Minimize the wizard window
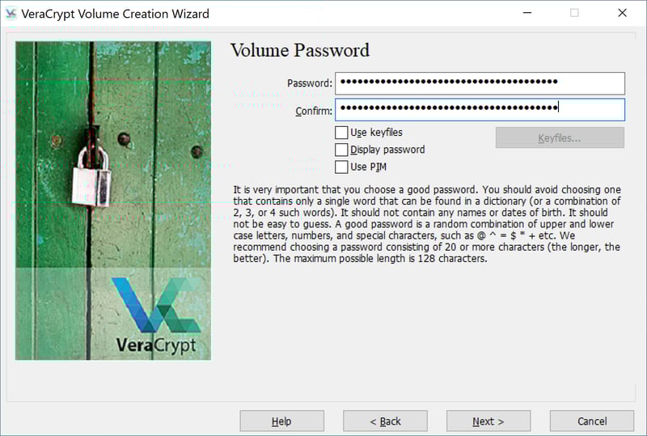Viewport: 647px width, 436px height. click(x=527, y=13)
